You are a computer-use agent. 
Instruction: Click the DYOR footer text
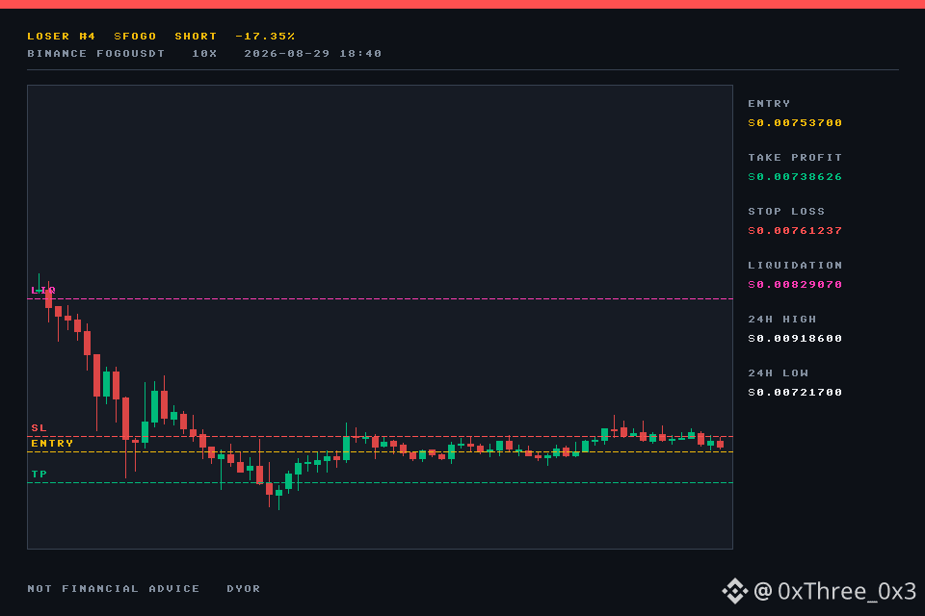pyautogui.click(x=244, y=589)
